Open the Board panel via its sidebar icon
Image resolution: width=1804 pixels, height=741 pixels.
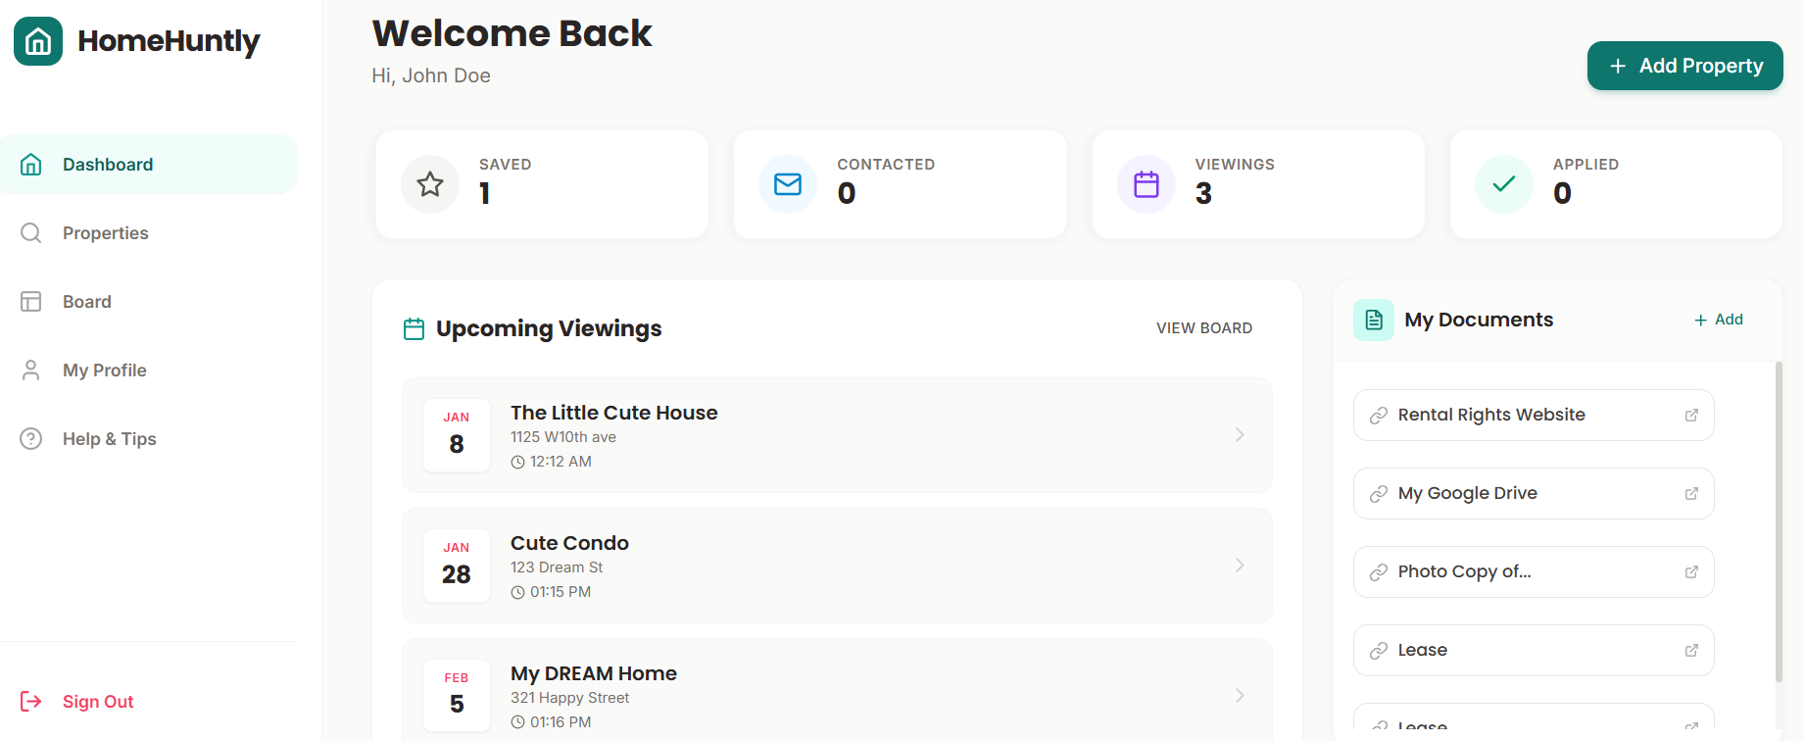tap(30, 301)
